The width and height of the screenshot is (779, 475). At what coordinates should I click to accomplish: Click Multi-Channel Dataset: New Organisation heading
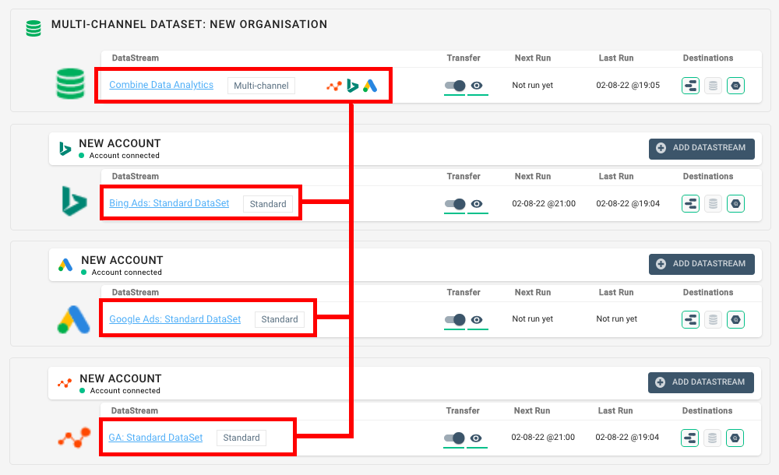click(189, 24)
